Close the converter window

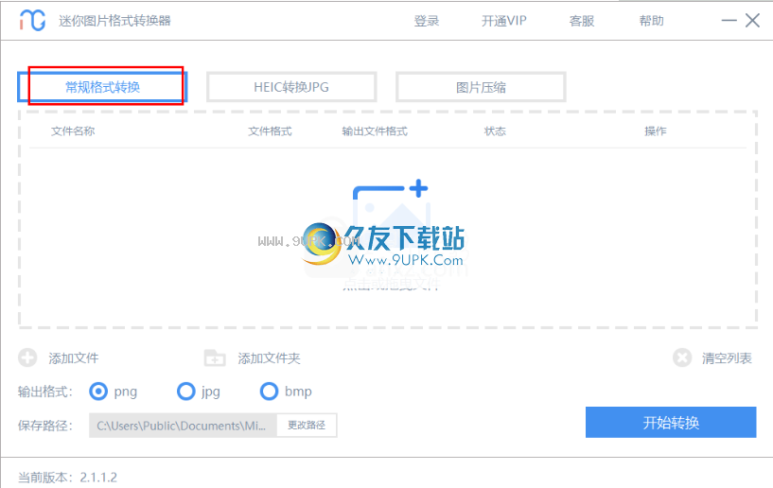pos(752,21)
